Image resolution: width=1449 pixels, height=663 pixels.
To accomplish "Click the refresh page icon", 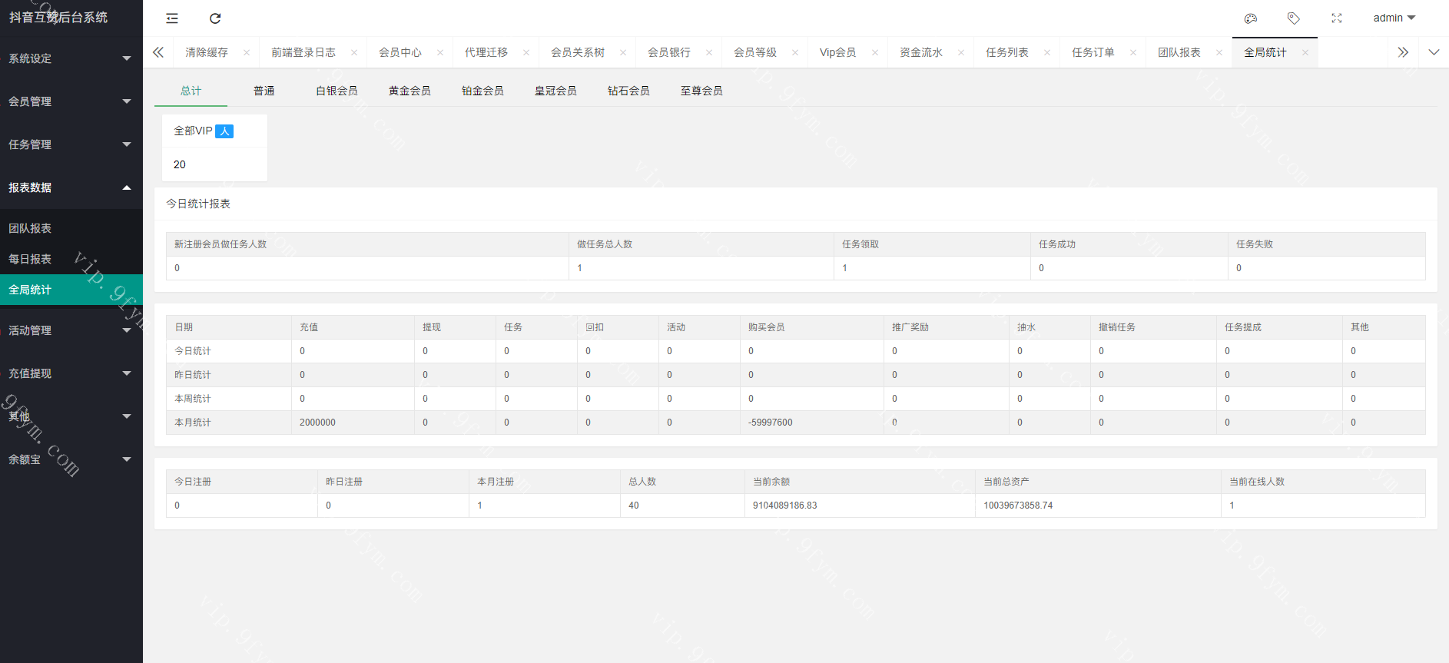I will [x=215, y=18].
